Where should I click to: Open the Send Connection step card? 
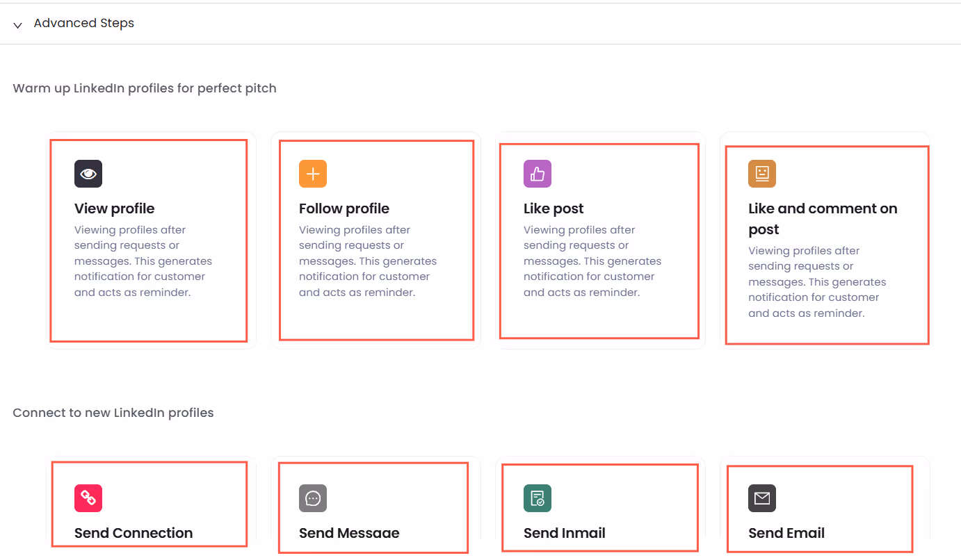click(148, 507)
